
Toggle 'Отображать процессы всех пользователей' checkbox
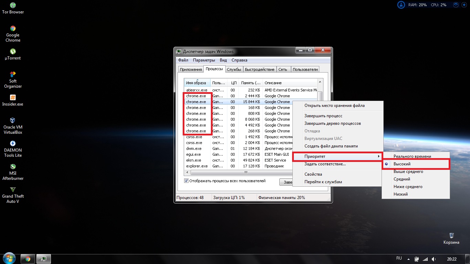point(186,181)
